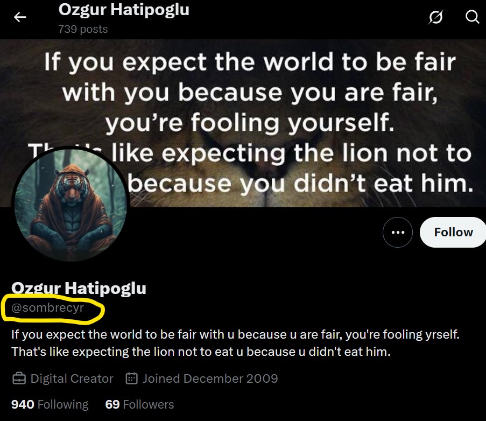Open the three-dot more options menu
486x421 pixels.
coord(398,232)
